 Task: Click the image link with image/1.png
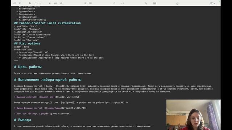tap(47, 97)
